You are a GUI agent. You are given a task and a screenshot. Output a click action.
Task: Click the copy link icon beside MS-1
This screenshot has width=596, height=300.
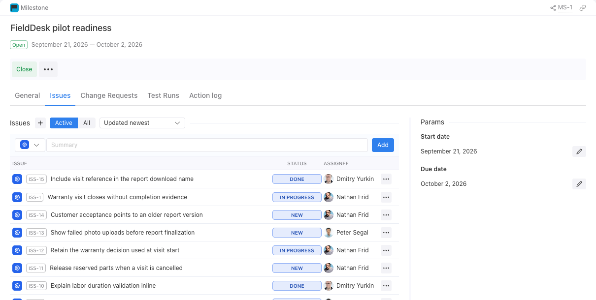pos(583,8)
